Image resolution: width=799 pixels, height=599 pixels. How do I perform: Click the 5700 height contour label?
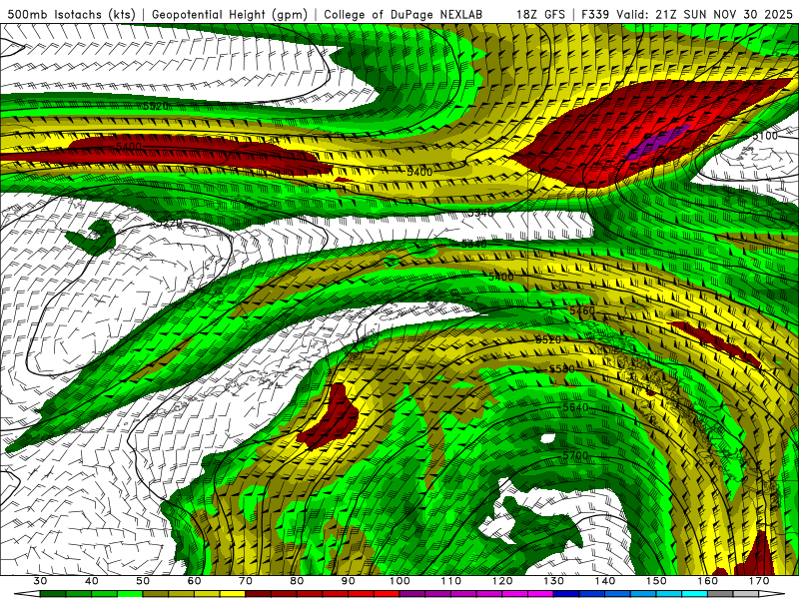(575, 455)
